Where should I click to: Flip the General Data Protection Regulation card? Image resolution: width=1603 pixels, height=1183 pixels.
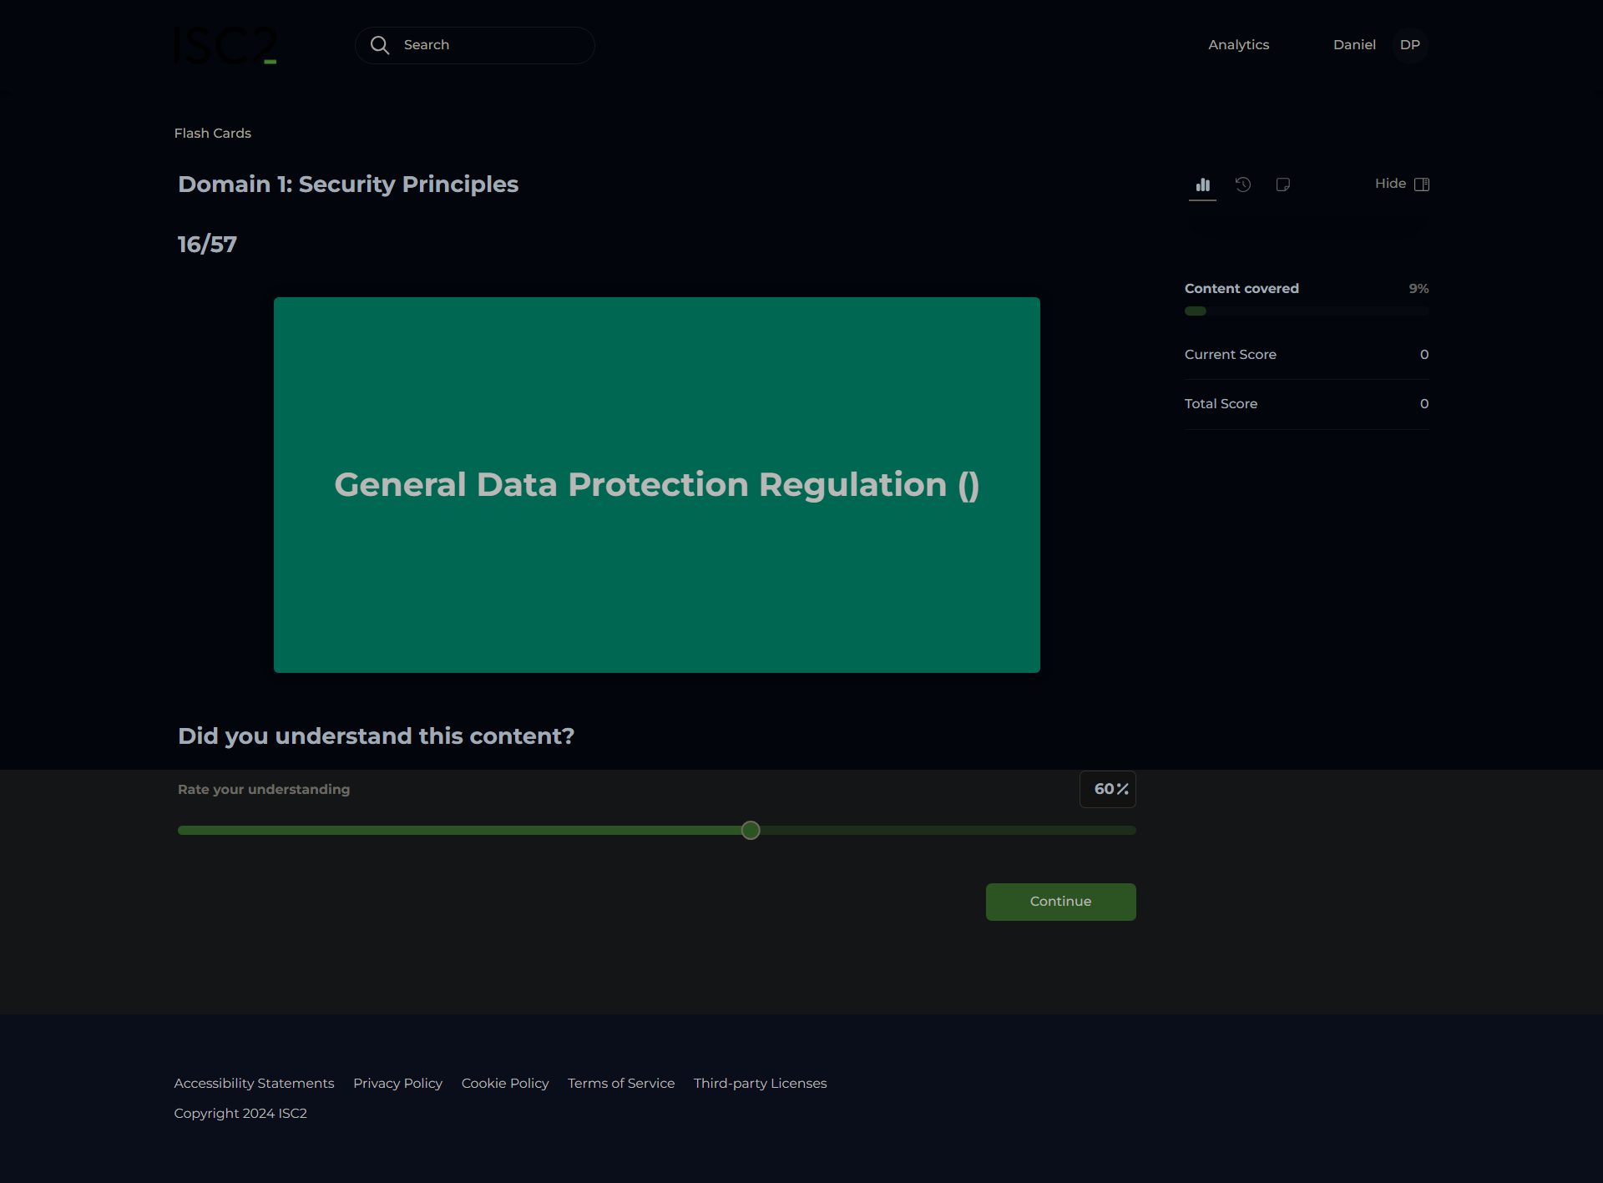(656, 484)
